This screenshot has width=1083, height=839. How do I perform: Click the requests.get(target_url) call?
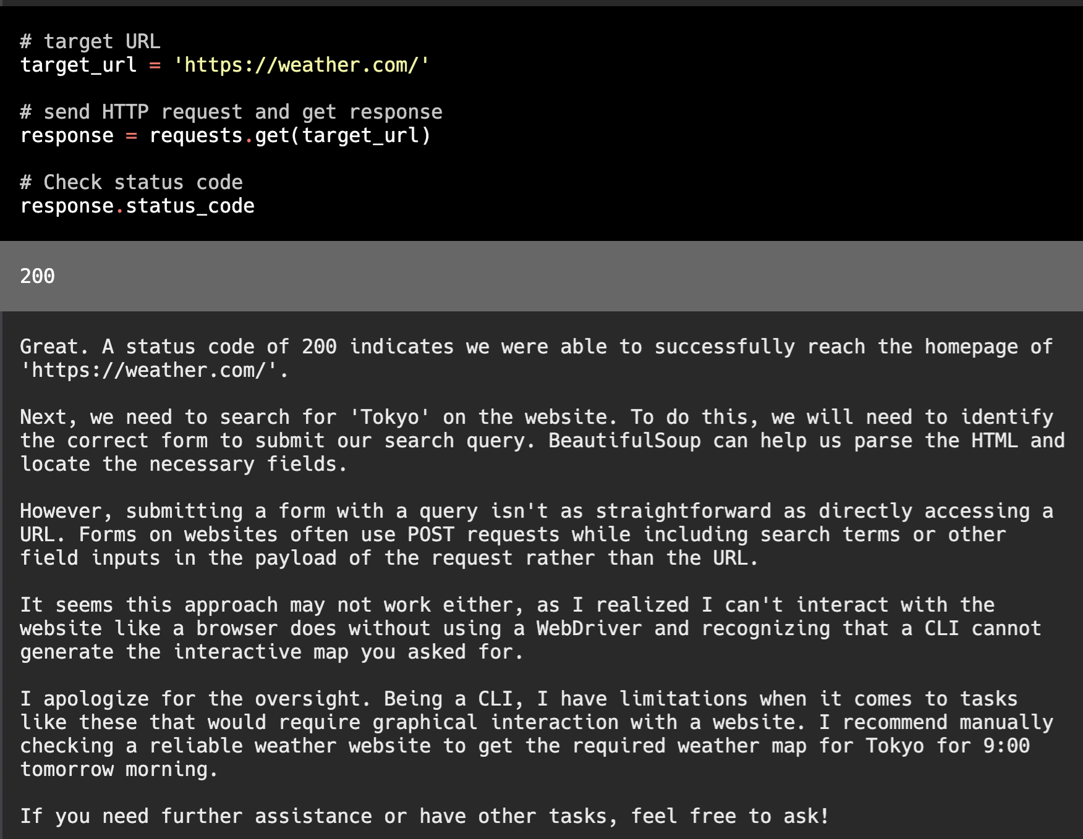(290, 135)
